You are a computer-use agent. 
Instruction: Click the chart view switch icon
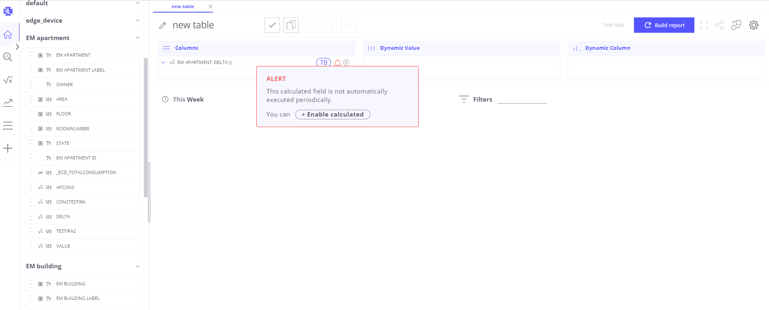(736, 25)
